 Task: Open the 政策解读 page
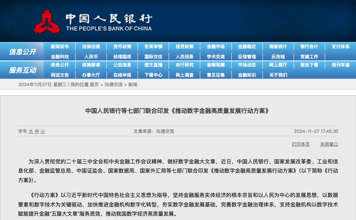(x=92, y=66)
